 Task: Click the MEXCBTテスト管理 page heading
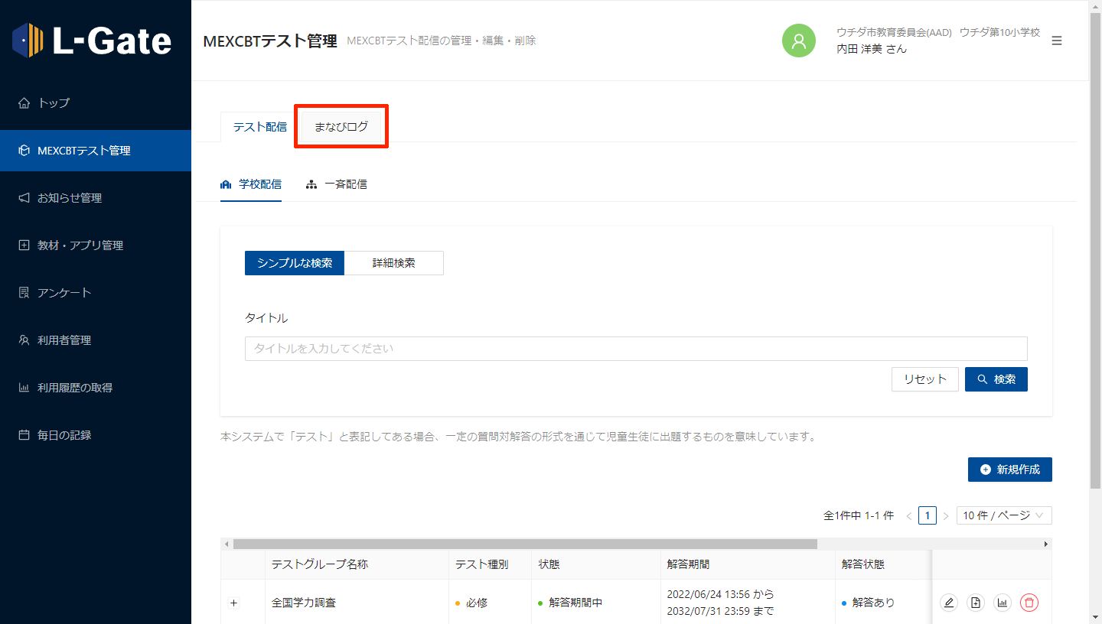[270, 41]
